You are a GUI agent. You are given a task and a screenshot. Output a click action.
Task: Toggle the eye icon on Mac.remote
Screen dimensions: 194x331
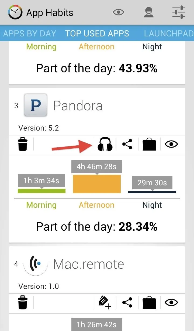point(172,303)
